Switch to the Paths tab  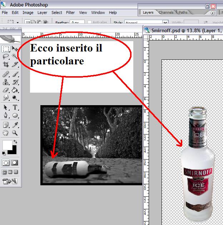point(183,13)
